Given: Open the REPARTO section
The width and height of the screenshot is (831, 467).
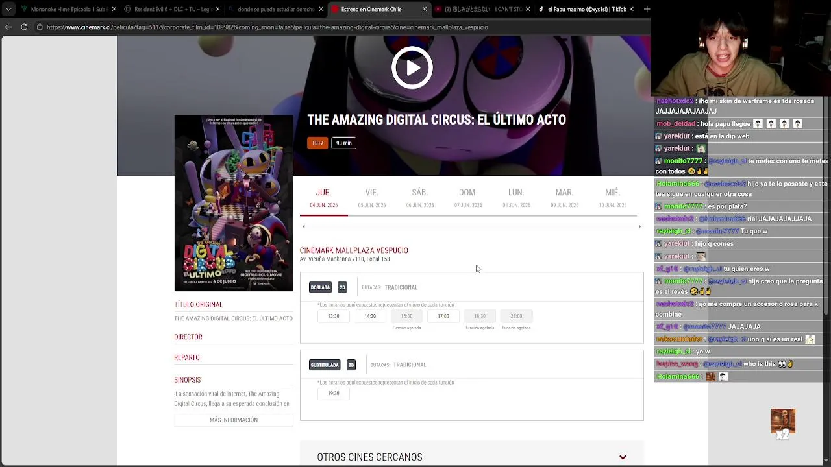Looking at the screenshot, I should click(187, 357).
